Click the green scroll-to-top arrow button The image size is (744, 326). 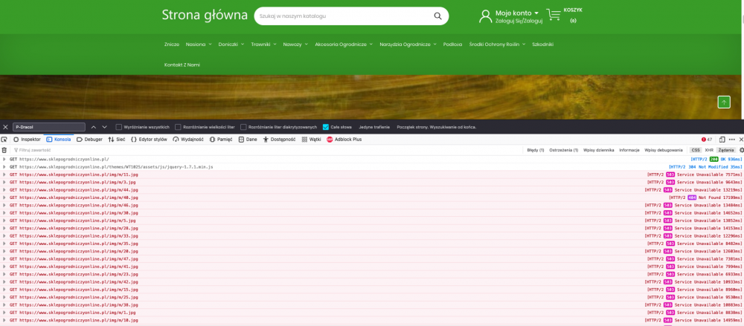click(x=724, y=102)
